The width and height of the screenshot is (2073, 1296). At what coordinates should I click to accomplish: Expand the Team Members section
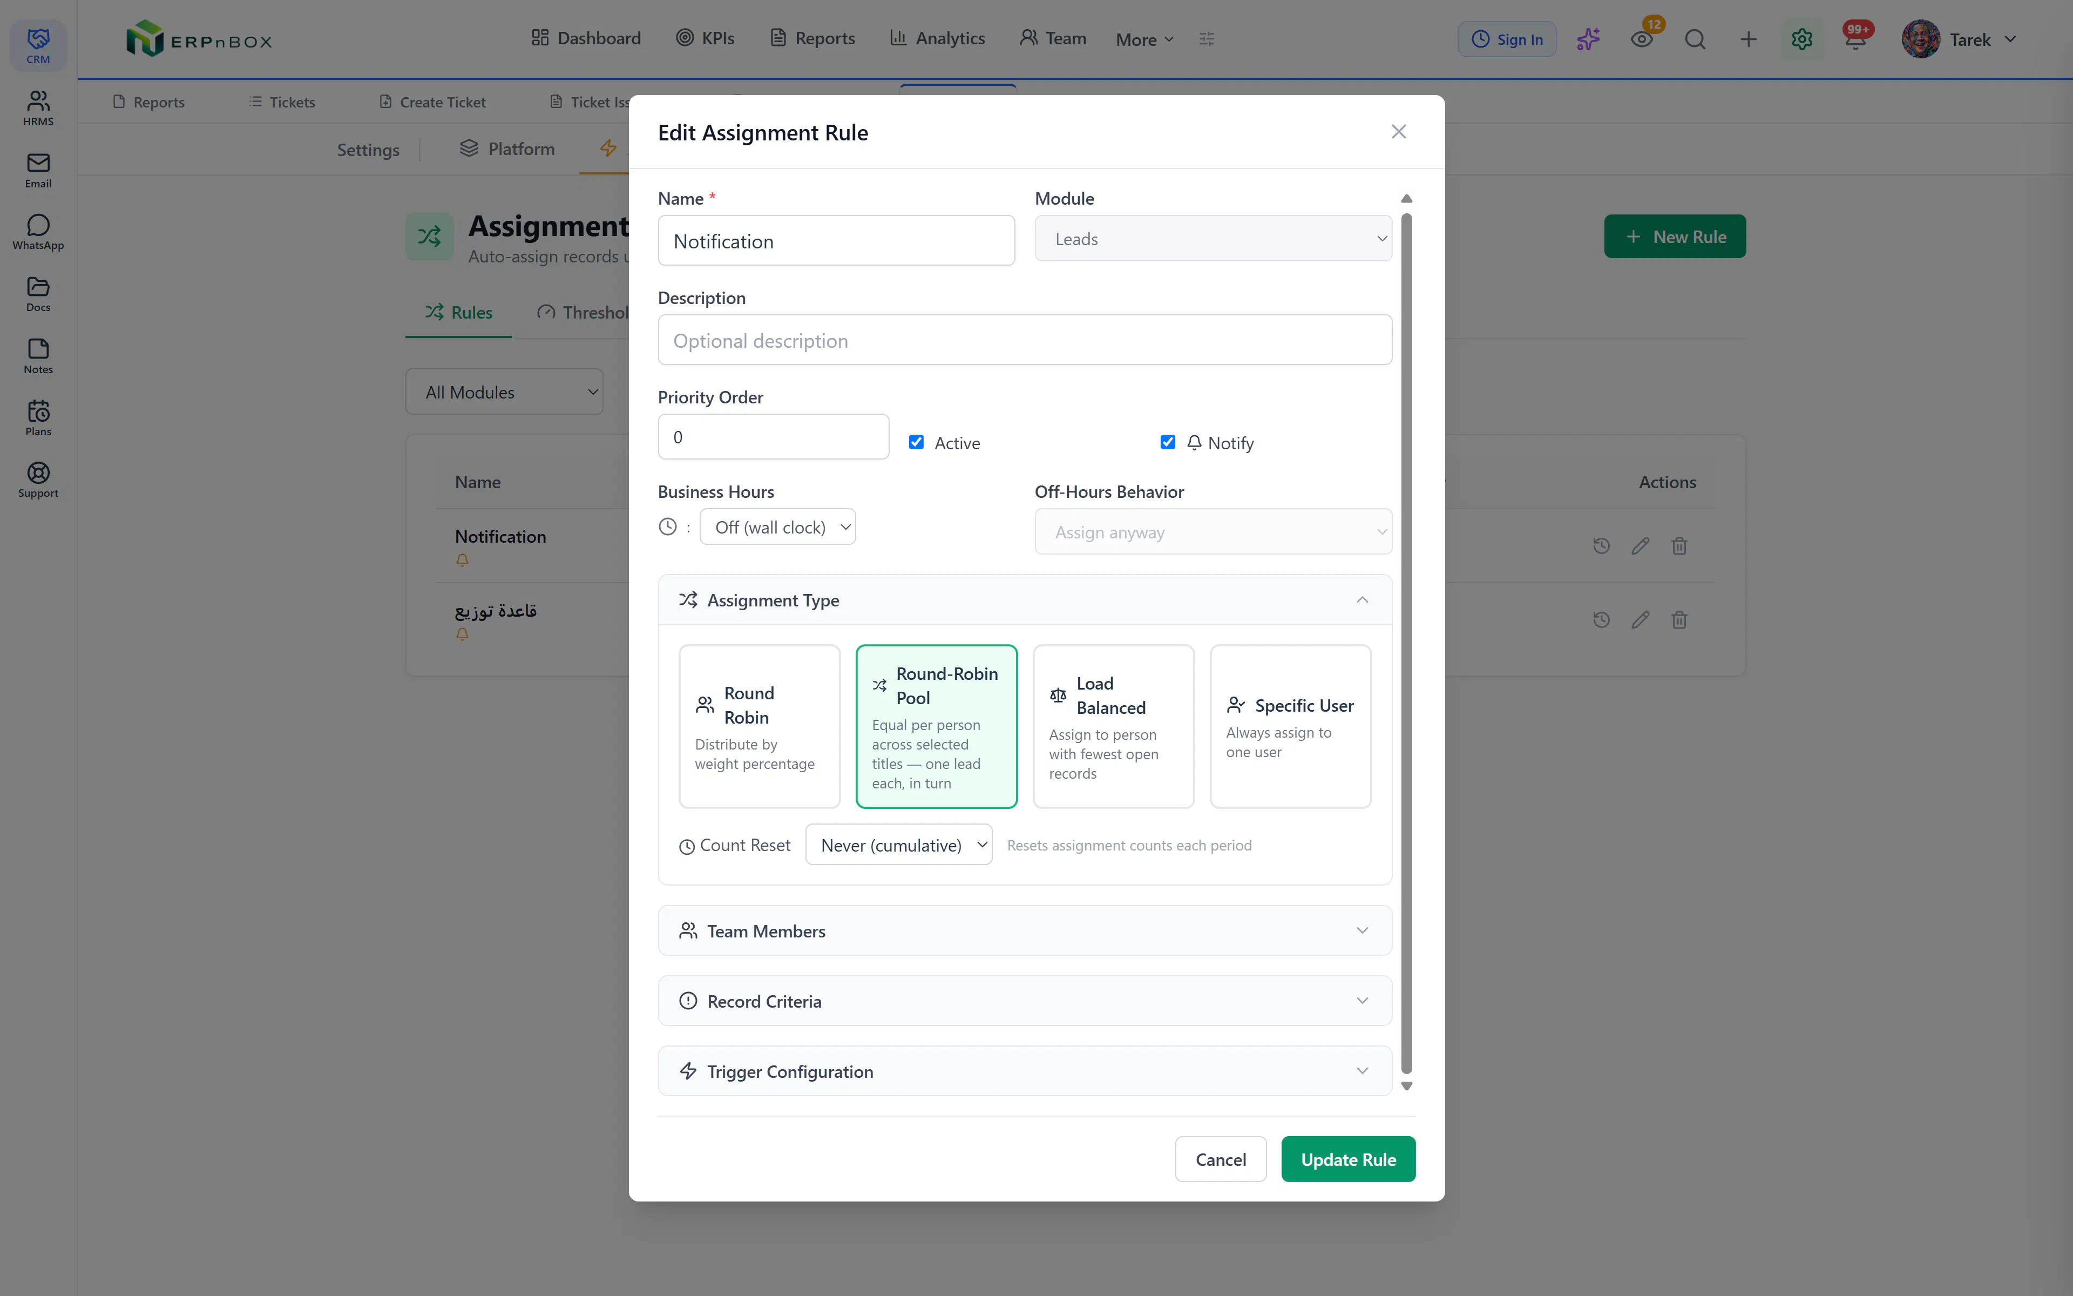[x=1025, y=931]
